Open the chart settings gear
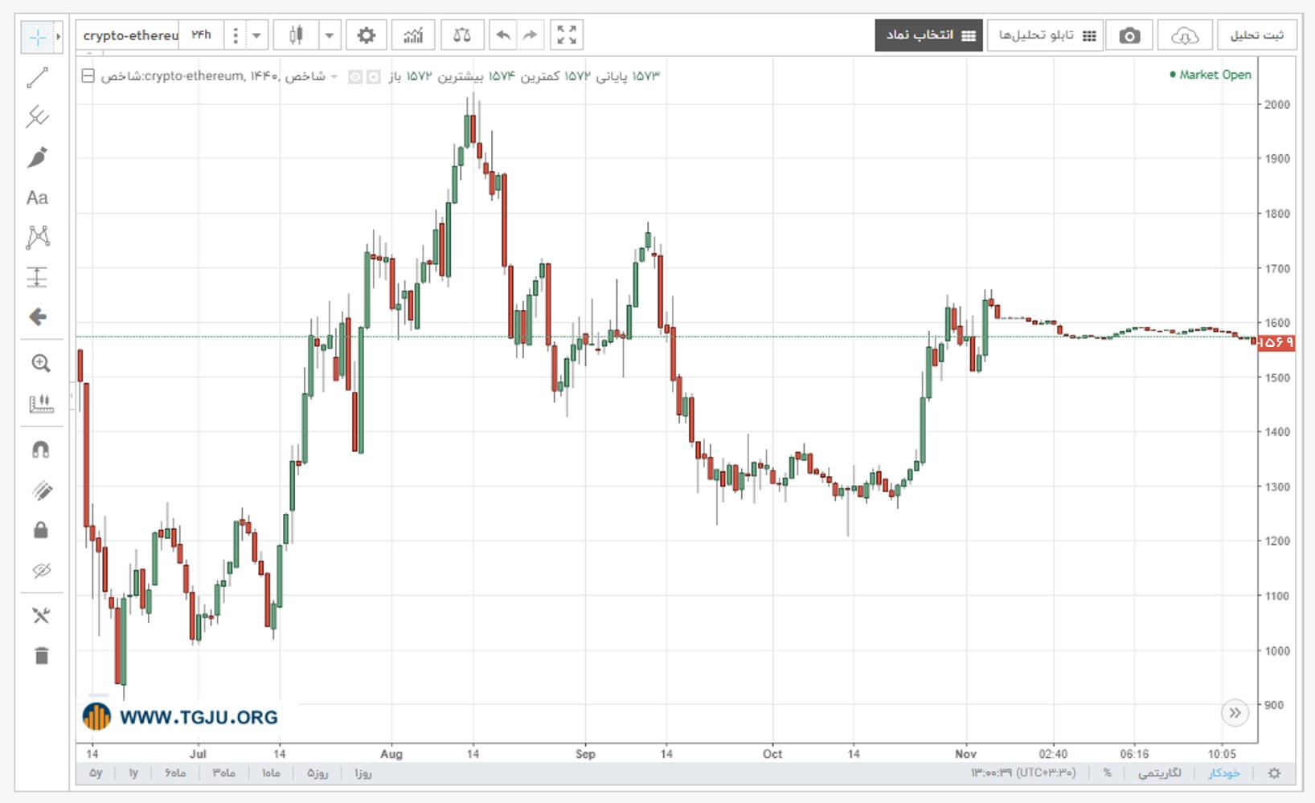 [366, 35]
